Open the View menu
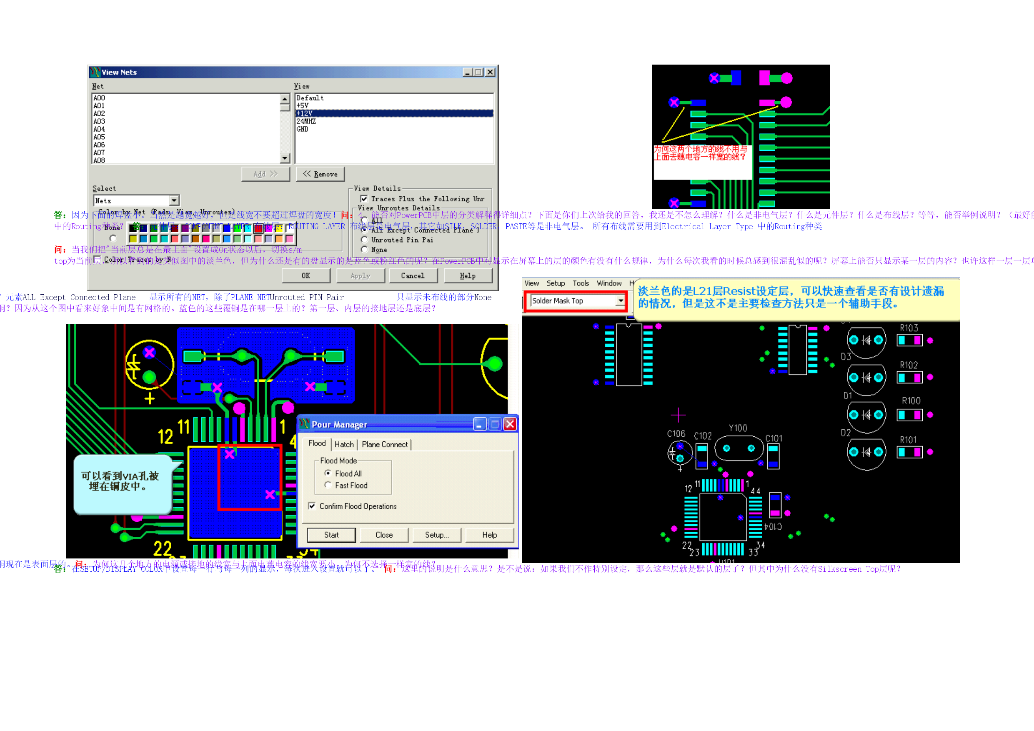This screenshot has width=1034, height=731. click(531, 283)
